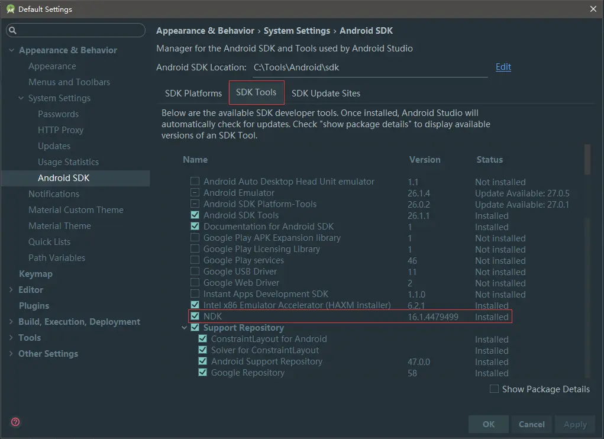
Task: Uncheck ConstraintLayout for Android
Action: [203, 338]
